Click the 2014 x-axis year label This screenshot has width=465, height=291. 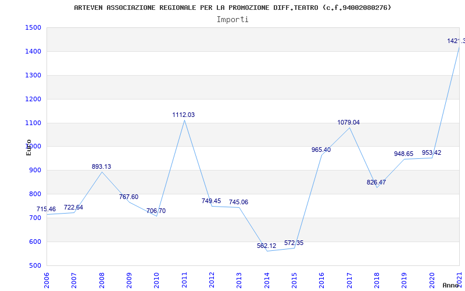[267, 281]
